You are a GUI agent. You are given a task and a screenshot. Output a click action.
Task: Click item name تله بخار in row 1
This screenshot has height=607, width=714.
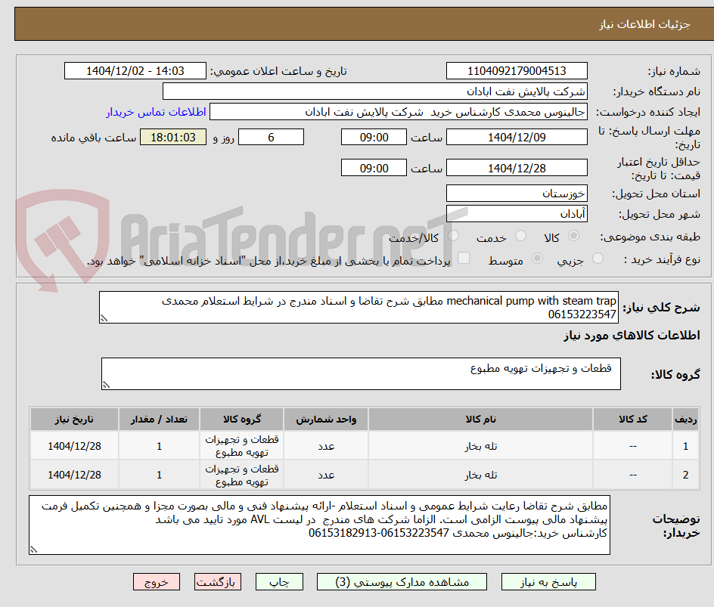tap(481, 447)
